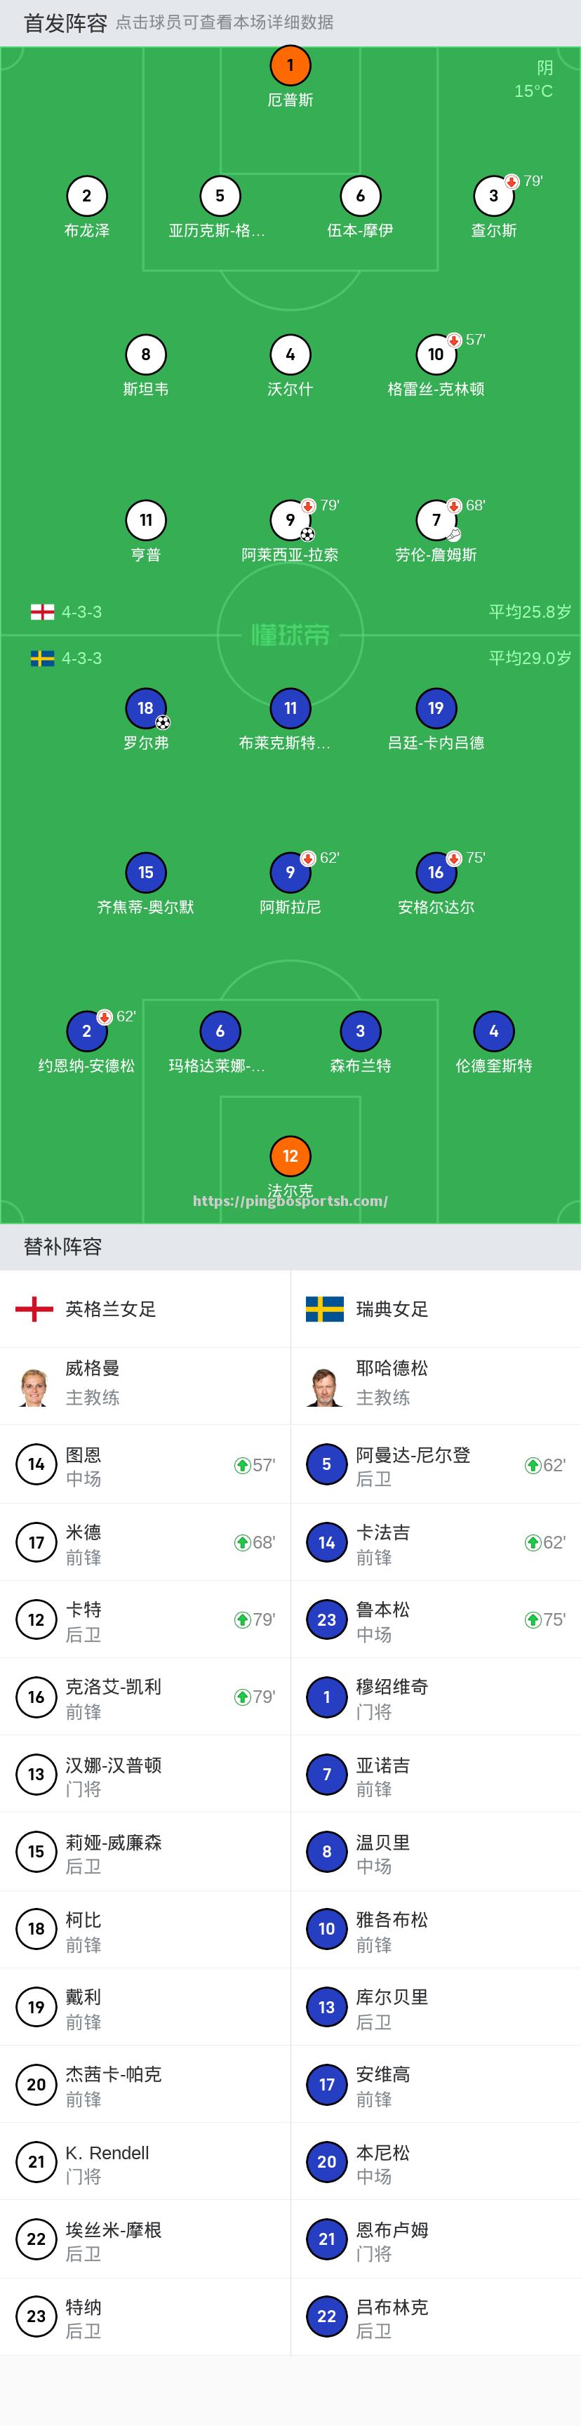Click the Sweden flag beside 4-3-3 formation
The height and width of the screenshot is (2426, 581).
(42, 658)
